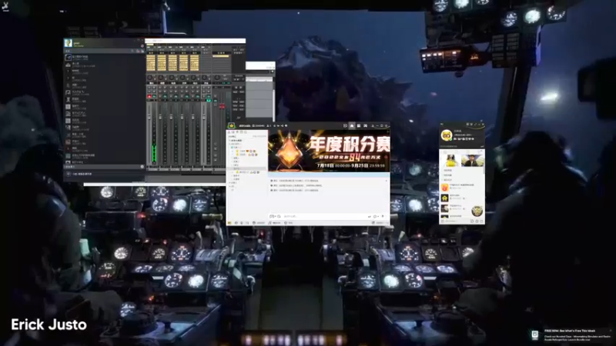The height and width of the screenshot is (346, 616).
Task: Select the first user with a yellow avatar in the channel tree
Action: (237, 151)
